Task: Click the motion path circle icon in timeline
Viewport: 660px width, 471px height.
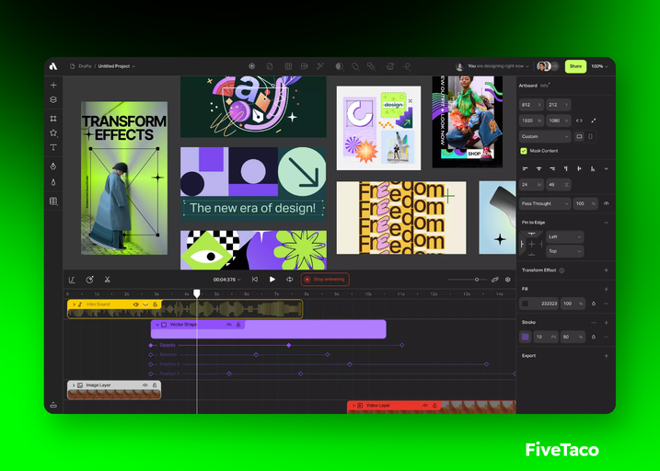Action: pos(89,280)
